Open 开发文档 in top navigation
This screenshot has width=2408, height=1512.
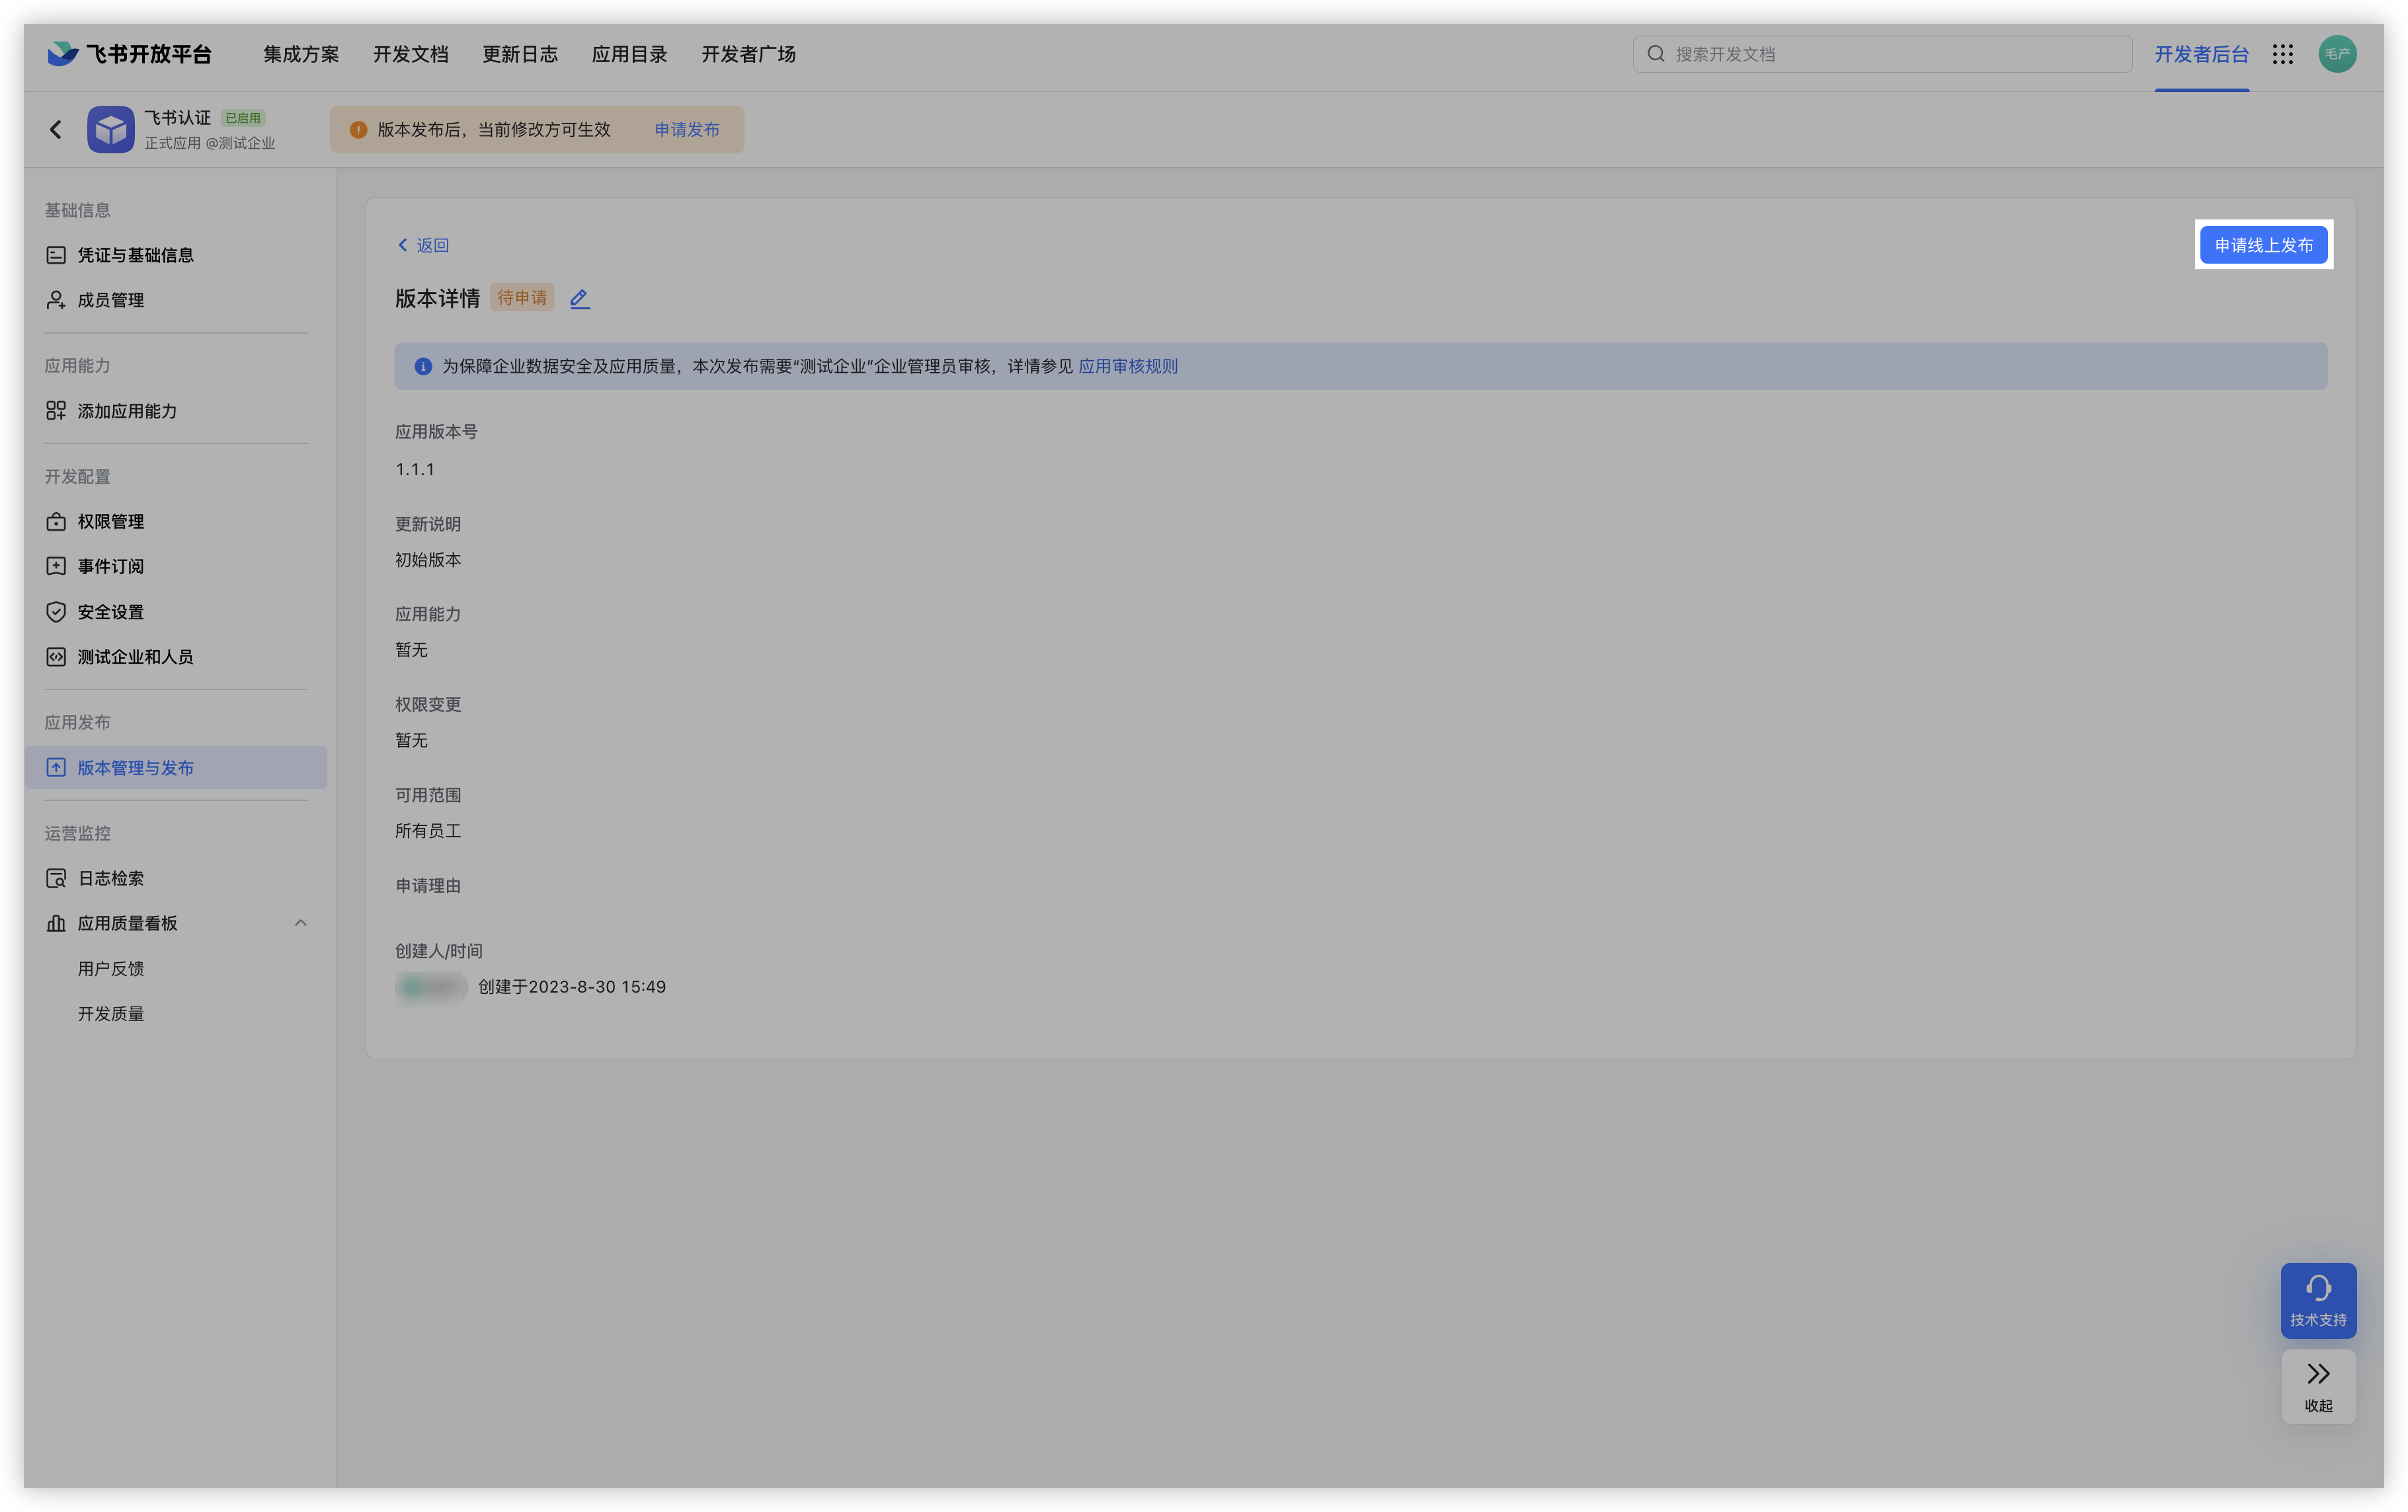(410, 54)
